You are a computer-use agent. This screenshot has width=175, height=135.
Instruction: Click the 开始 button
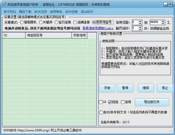107,88
